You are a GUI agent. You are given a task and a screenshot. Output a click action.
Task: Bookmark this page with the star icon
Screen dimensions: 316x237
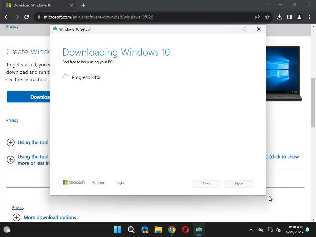click(x=267, y=17)
